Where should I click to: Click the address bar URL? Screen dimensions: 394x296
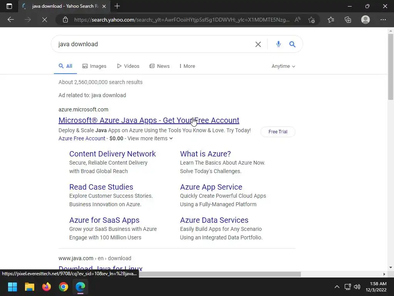[x=182, y=20]
